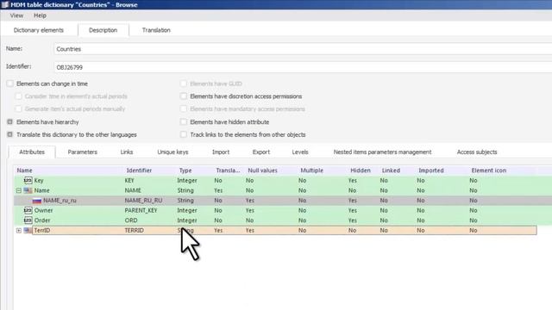Click the integer icon beside Owner
The image size is (552, 310).
[28, 210]
